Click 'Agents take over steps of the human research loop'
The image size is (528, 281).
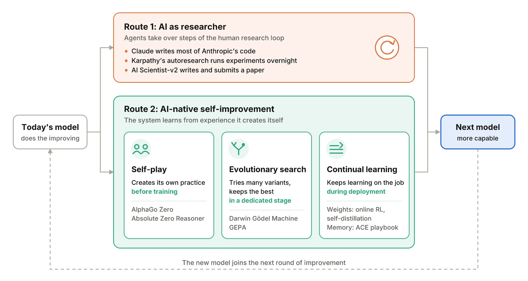tap(204, 38)
